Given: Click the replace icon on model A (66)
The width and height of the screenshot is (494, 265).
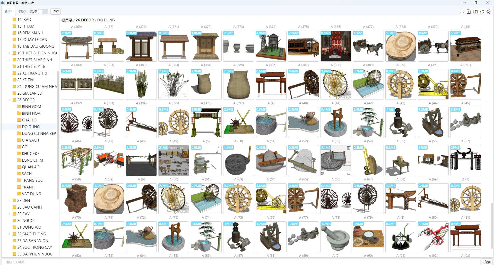Looking at the screenshot, I should click(x=322, y=173).
